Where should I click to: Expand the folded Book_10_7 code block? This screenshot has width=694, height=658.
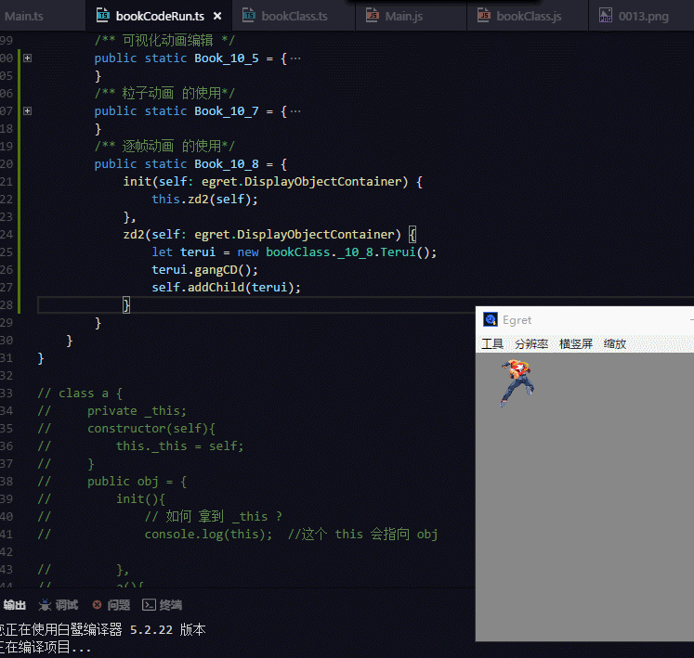click(x=28, y=111)
